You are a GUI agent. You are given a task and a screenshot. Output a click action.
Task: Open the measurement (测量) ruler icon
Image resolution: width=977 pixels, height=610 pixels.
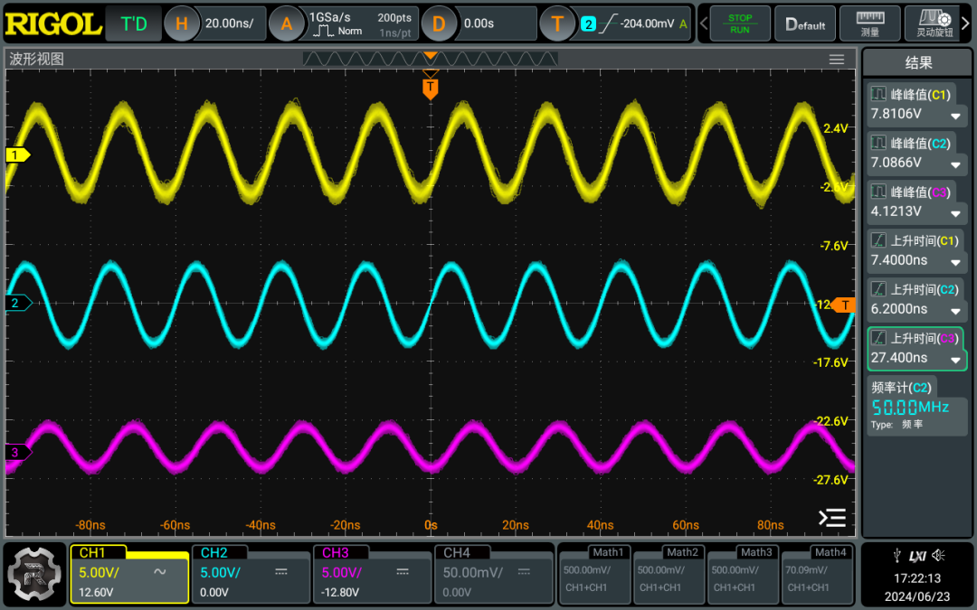pyautogui.click(x=870, y=23)
